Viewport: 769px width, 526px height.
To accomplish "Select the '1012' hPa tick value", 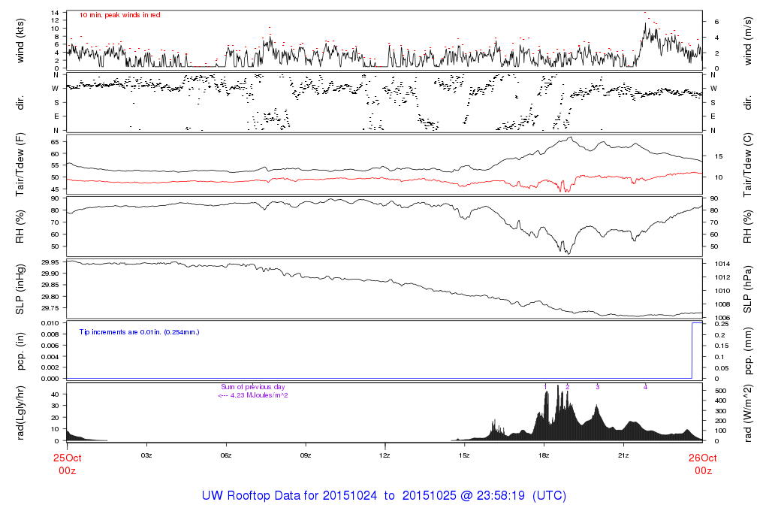I will [x=722, y=277].
